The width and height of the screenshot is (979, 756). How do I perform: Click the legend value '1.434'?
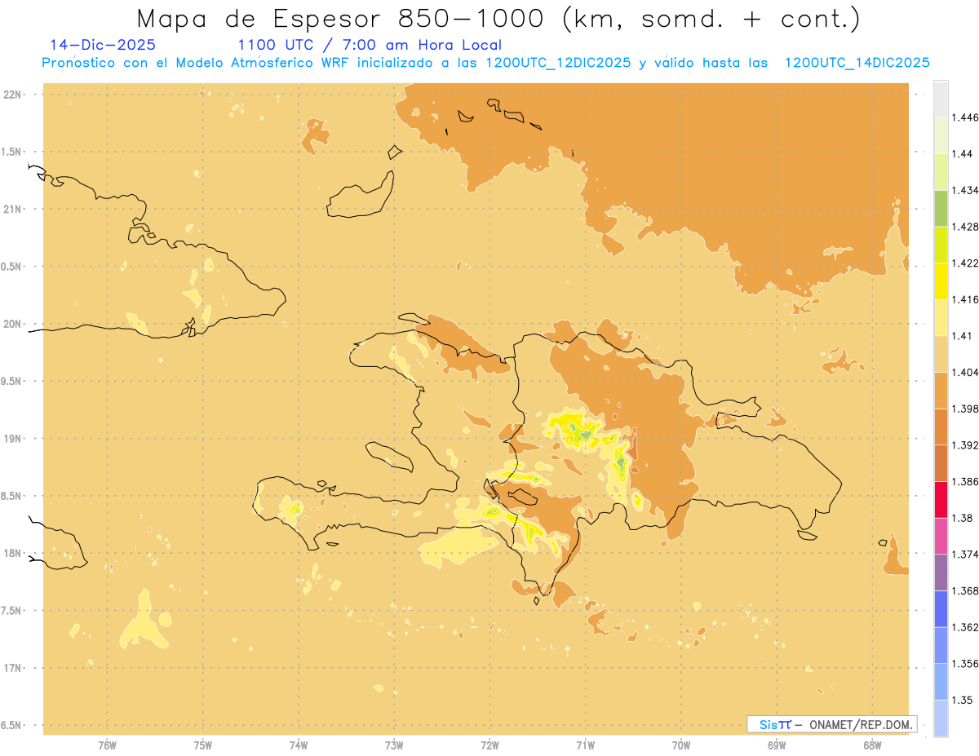966,190
